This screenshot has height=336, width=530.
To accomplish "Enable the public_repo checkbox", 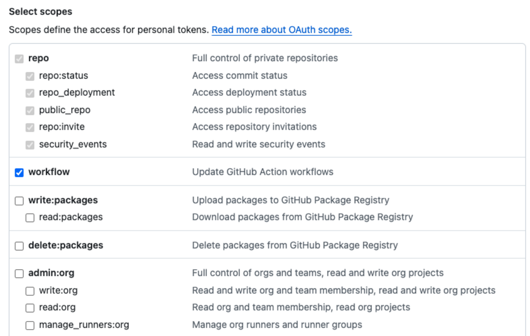I will click(29, 110).
